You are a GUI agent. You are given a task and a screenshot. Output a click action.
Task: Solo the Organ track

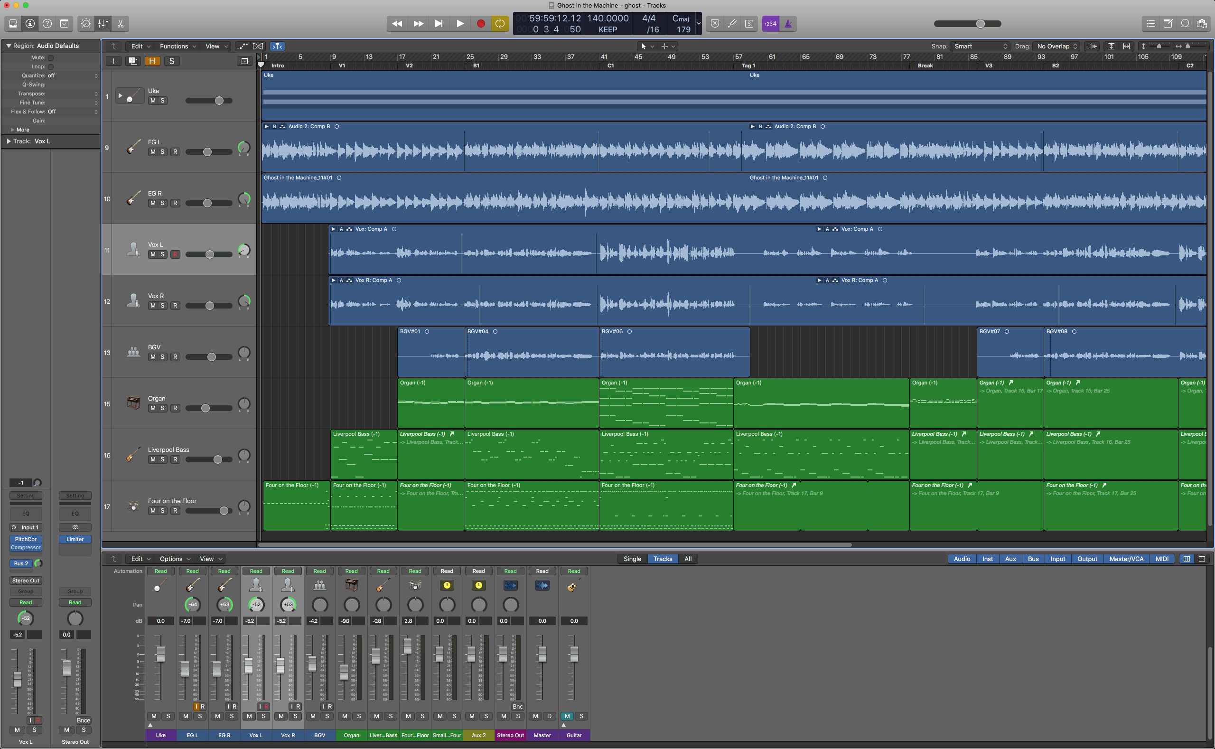(162, 408)
